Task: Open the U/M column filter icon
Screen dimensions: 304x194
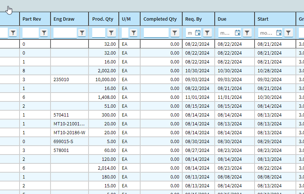Action: point(134,33)
